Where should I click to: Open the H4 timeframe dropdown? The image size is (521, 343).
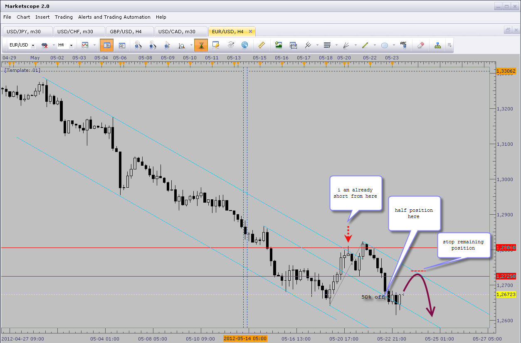pyautogui.click(x=71, y=45)
